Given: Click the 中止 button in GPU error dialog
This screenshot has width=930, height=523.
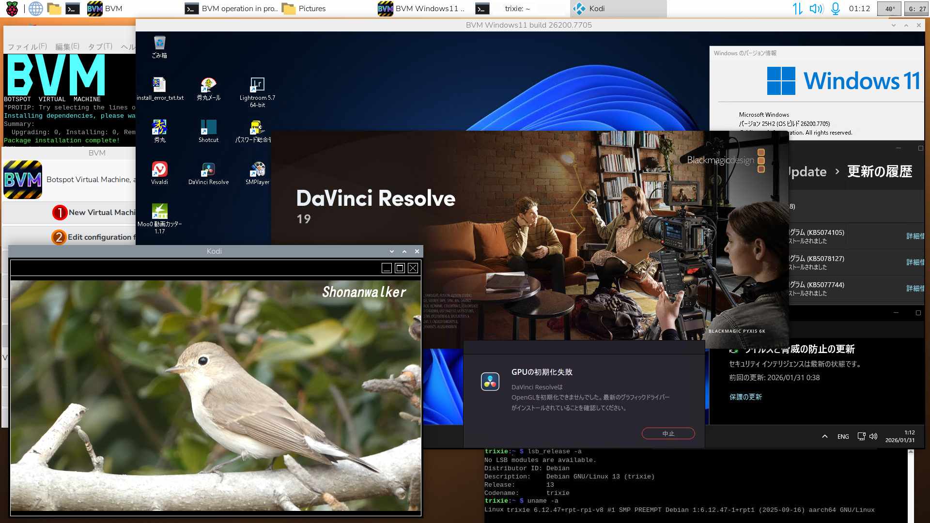Looking at the screenshot, I should coord(668,433).
